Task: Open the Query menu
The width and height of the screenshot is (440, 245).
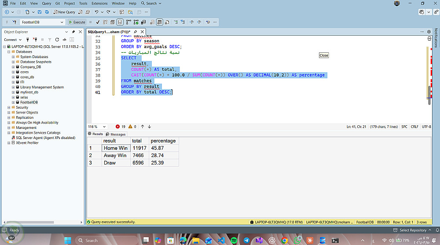Action: click(46, 3)
